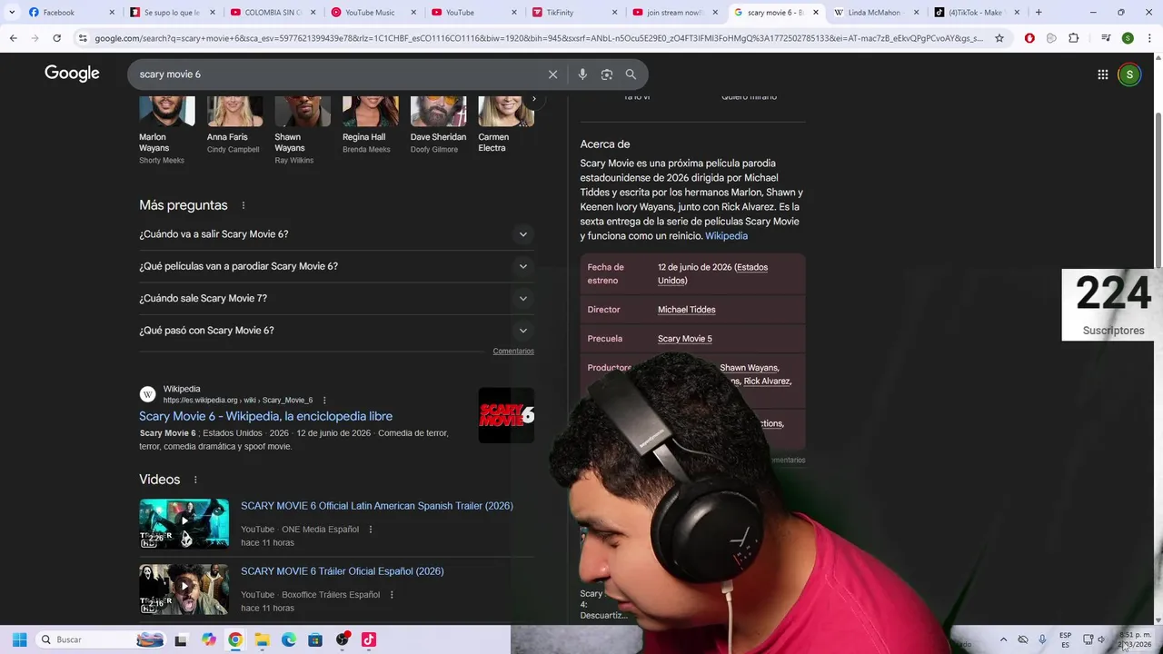This screenshot has width=1163, height=654.
Task: Show hidden system tray icons
Action: point(1003,639)
